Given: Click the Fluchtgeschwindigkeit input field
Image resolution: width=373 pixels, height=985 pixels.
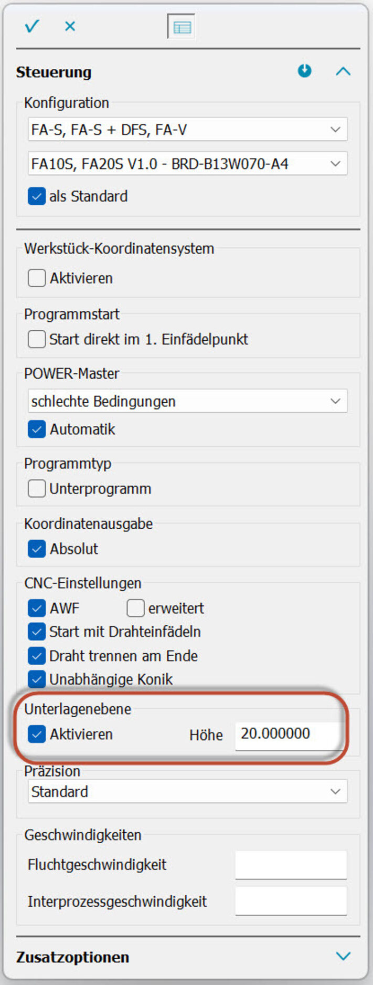Looking at the screenshot, I should (x=291, y=865).
